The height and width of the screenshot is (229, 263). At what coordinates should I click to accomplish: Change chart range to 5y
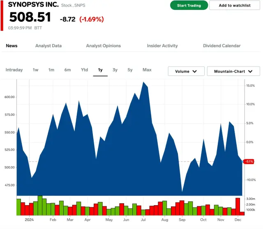pyautogui.click(x=130, y=70)
